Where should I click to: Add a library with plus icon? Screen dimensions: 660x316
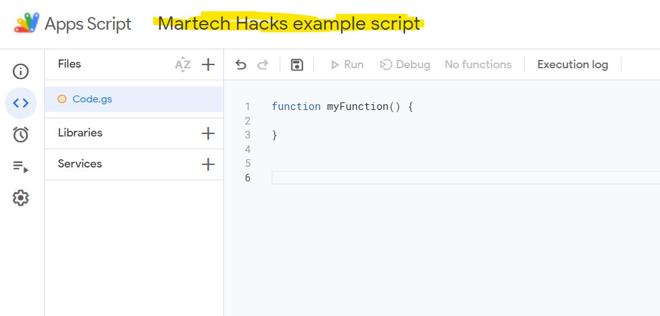click(208, 133)
